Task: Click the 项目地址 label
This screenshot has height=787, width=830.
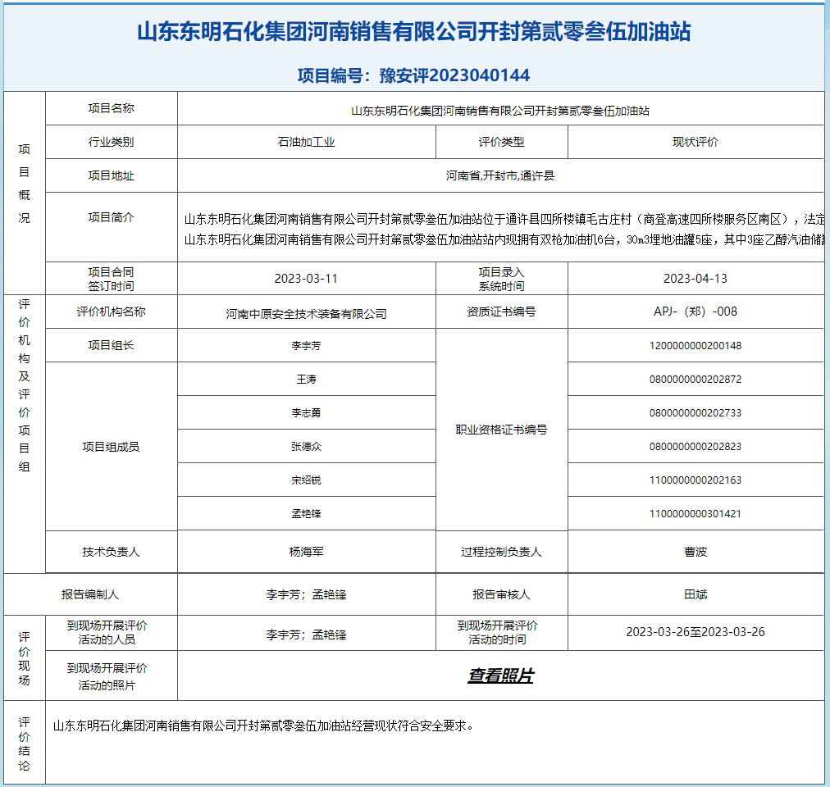Action: 112,175
